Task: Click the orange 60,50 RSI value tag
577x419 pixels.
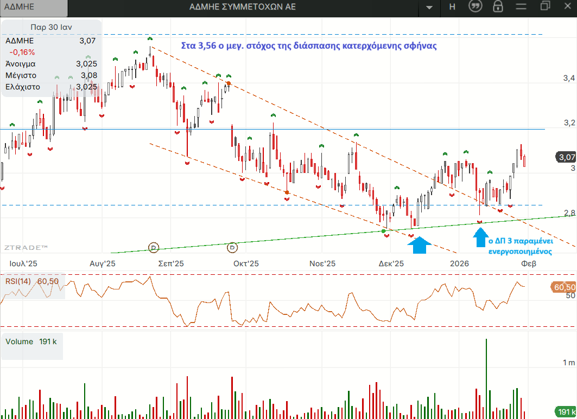Action: pyautogui.click(x=563, y=287)
